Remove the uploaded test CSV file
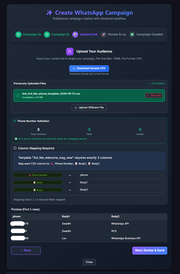This screenshot has width=180, height=274. pyautogui.click(x=153, y=95)
